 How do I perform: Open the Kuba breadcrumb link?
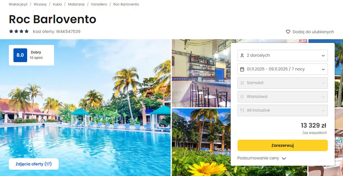pyautogui.click(x=57, y=4)
